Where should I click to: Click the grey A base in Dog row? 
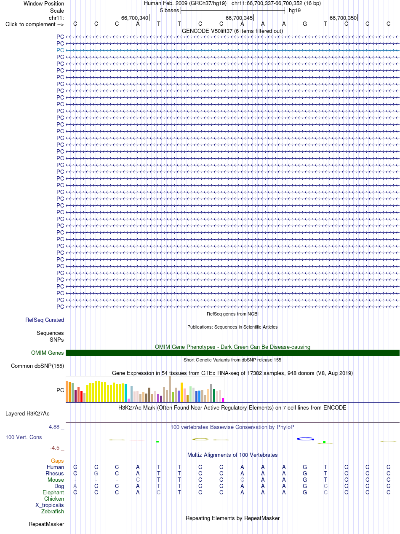(x=75, y=486)
